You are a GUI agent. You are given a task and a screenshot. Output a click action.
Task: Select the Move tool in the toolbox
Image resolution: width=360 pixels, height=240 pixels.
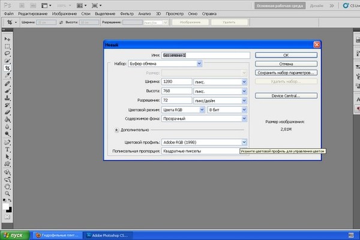point(8,38)
